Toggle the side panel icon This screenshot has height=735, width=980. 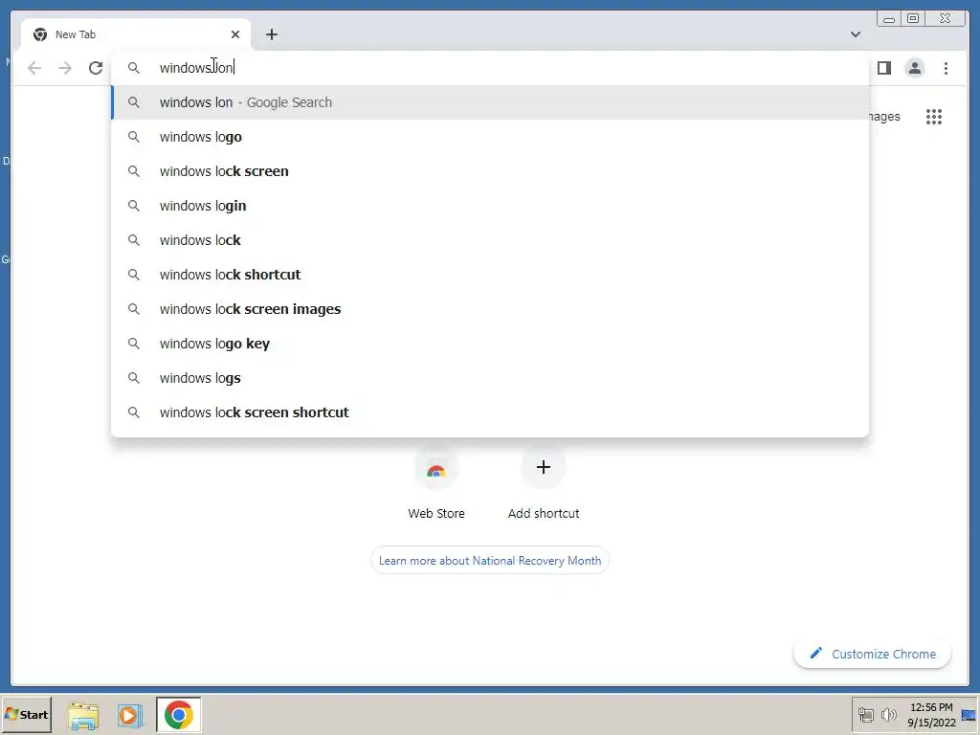coord(883,68)
